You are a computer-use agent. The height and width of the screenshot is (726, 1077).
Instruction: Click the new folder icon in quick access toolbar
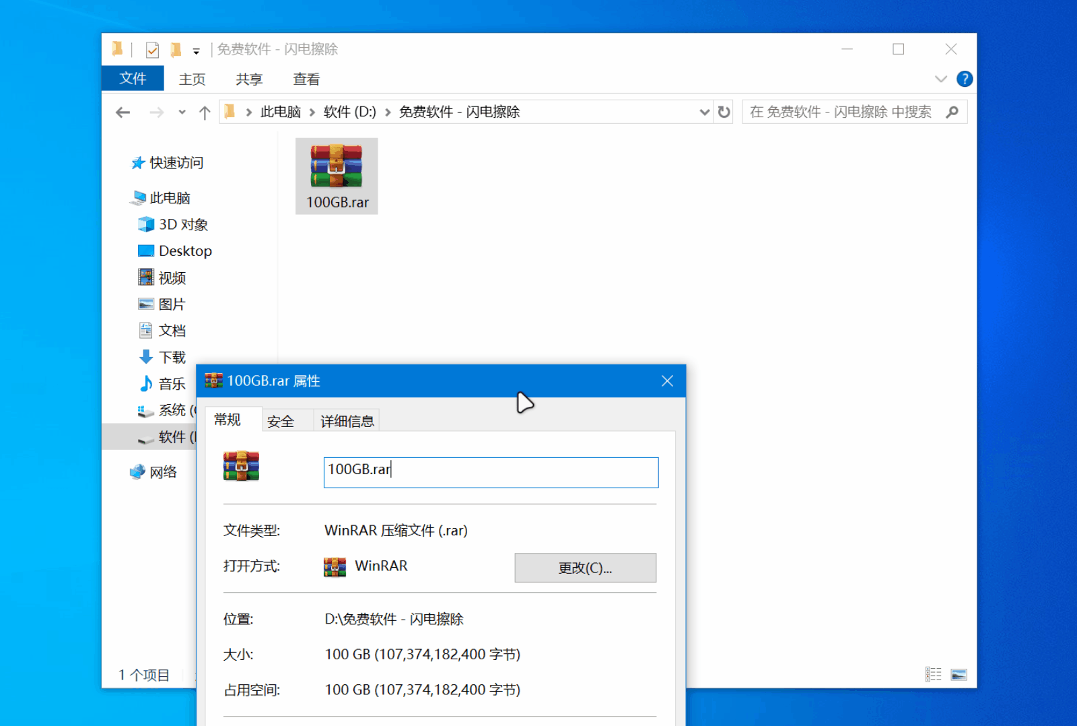point(176,48)
